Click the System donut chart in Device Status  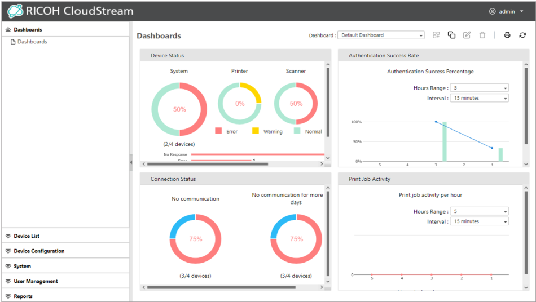(179, 109)
